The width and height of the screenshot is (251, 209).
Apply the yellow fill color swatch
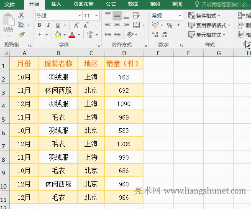[58, 35]
